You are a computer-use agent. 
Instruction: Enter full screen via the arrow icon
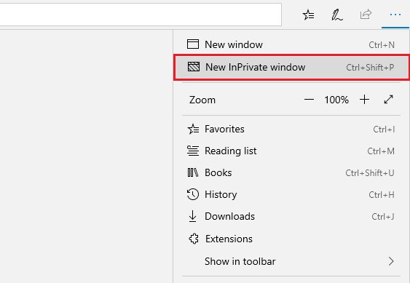point(389,99)
